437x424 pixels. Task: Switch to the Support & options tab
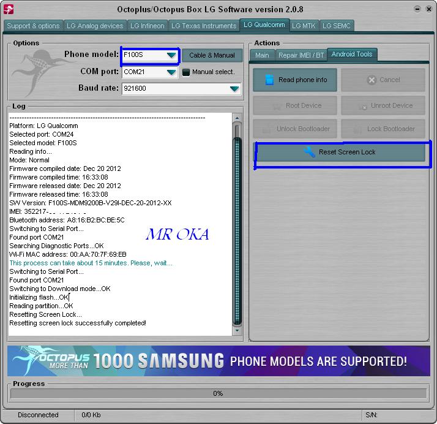(34, 26)
